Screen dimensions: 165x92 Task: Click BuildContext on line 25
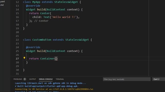(x=56, y=51)
